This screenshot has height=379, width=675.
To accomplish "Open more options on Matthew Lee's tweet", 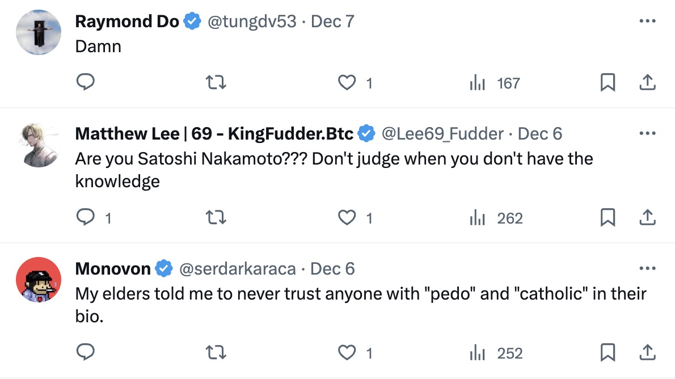I will click(647, 134).
